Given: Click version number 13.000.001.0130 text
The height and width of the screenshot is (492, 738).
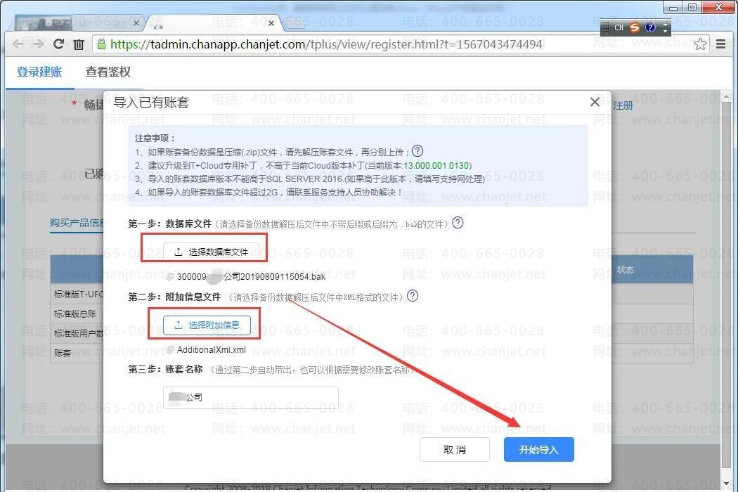Looking at the screenshot, I should click(x=436, y=166).
